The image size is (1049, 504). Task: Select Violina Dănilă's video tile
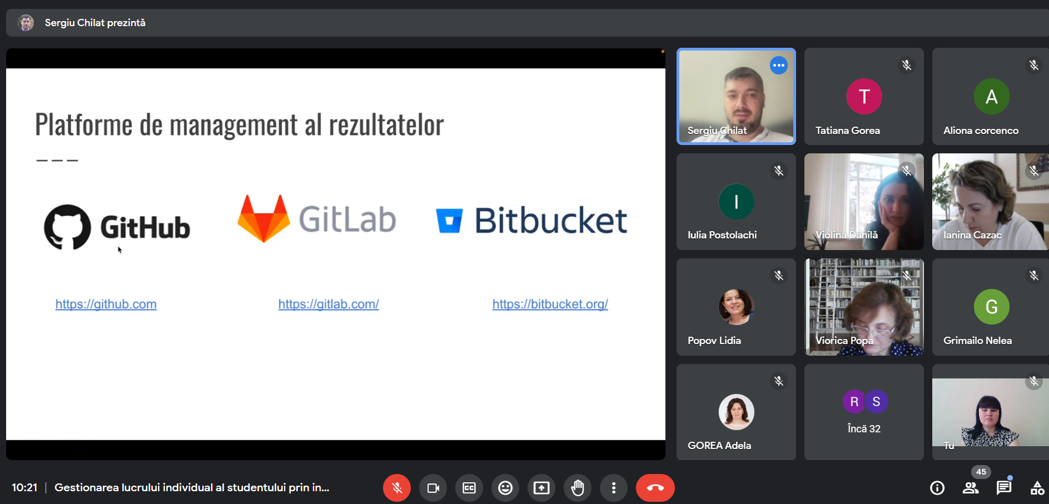pos(864,202)
